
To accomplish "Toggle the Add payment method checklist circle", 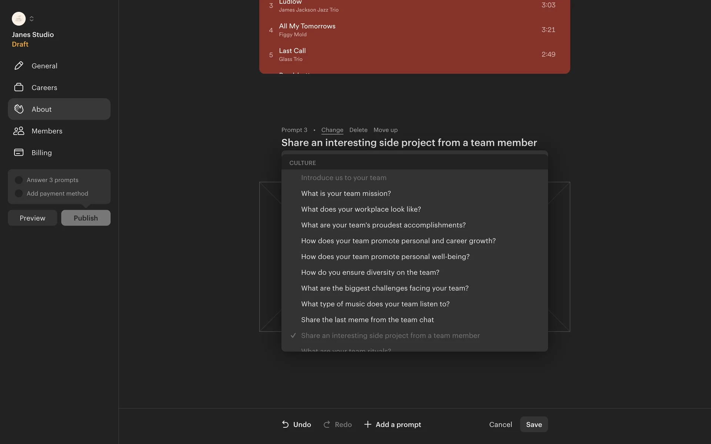I will (x=19, y=194).
